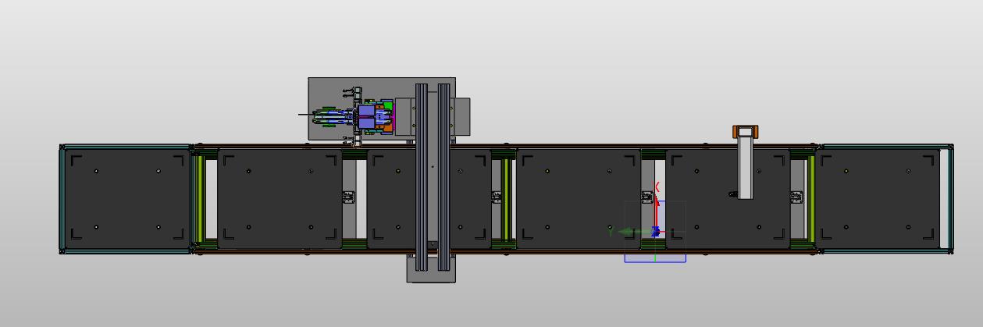Select the leftmost teal-framed conveyor end module
Screen dimensions: 983x327
pyautogui.click(x=126, y=199)
